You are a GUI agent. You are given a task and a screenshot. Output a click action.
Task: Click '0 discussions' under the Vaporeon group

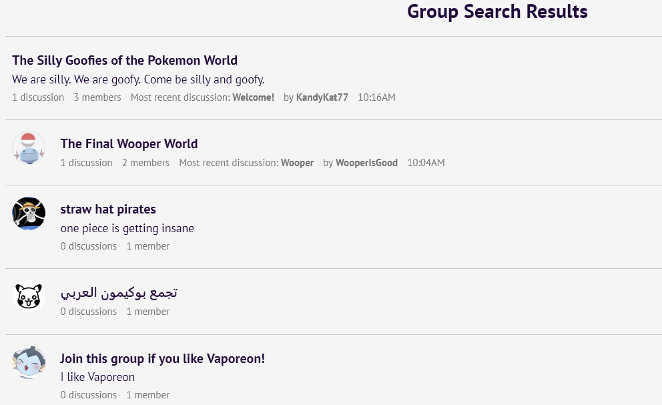click(89, 394)
